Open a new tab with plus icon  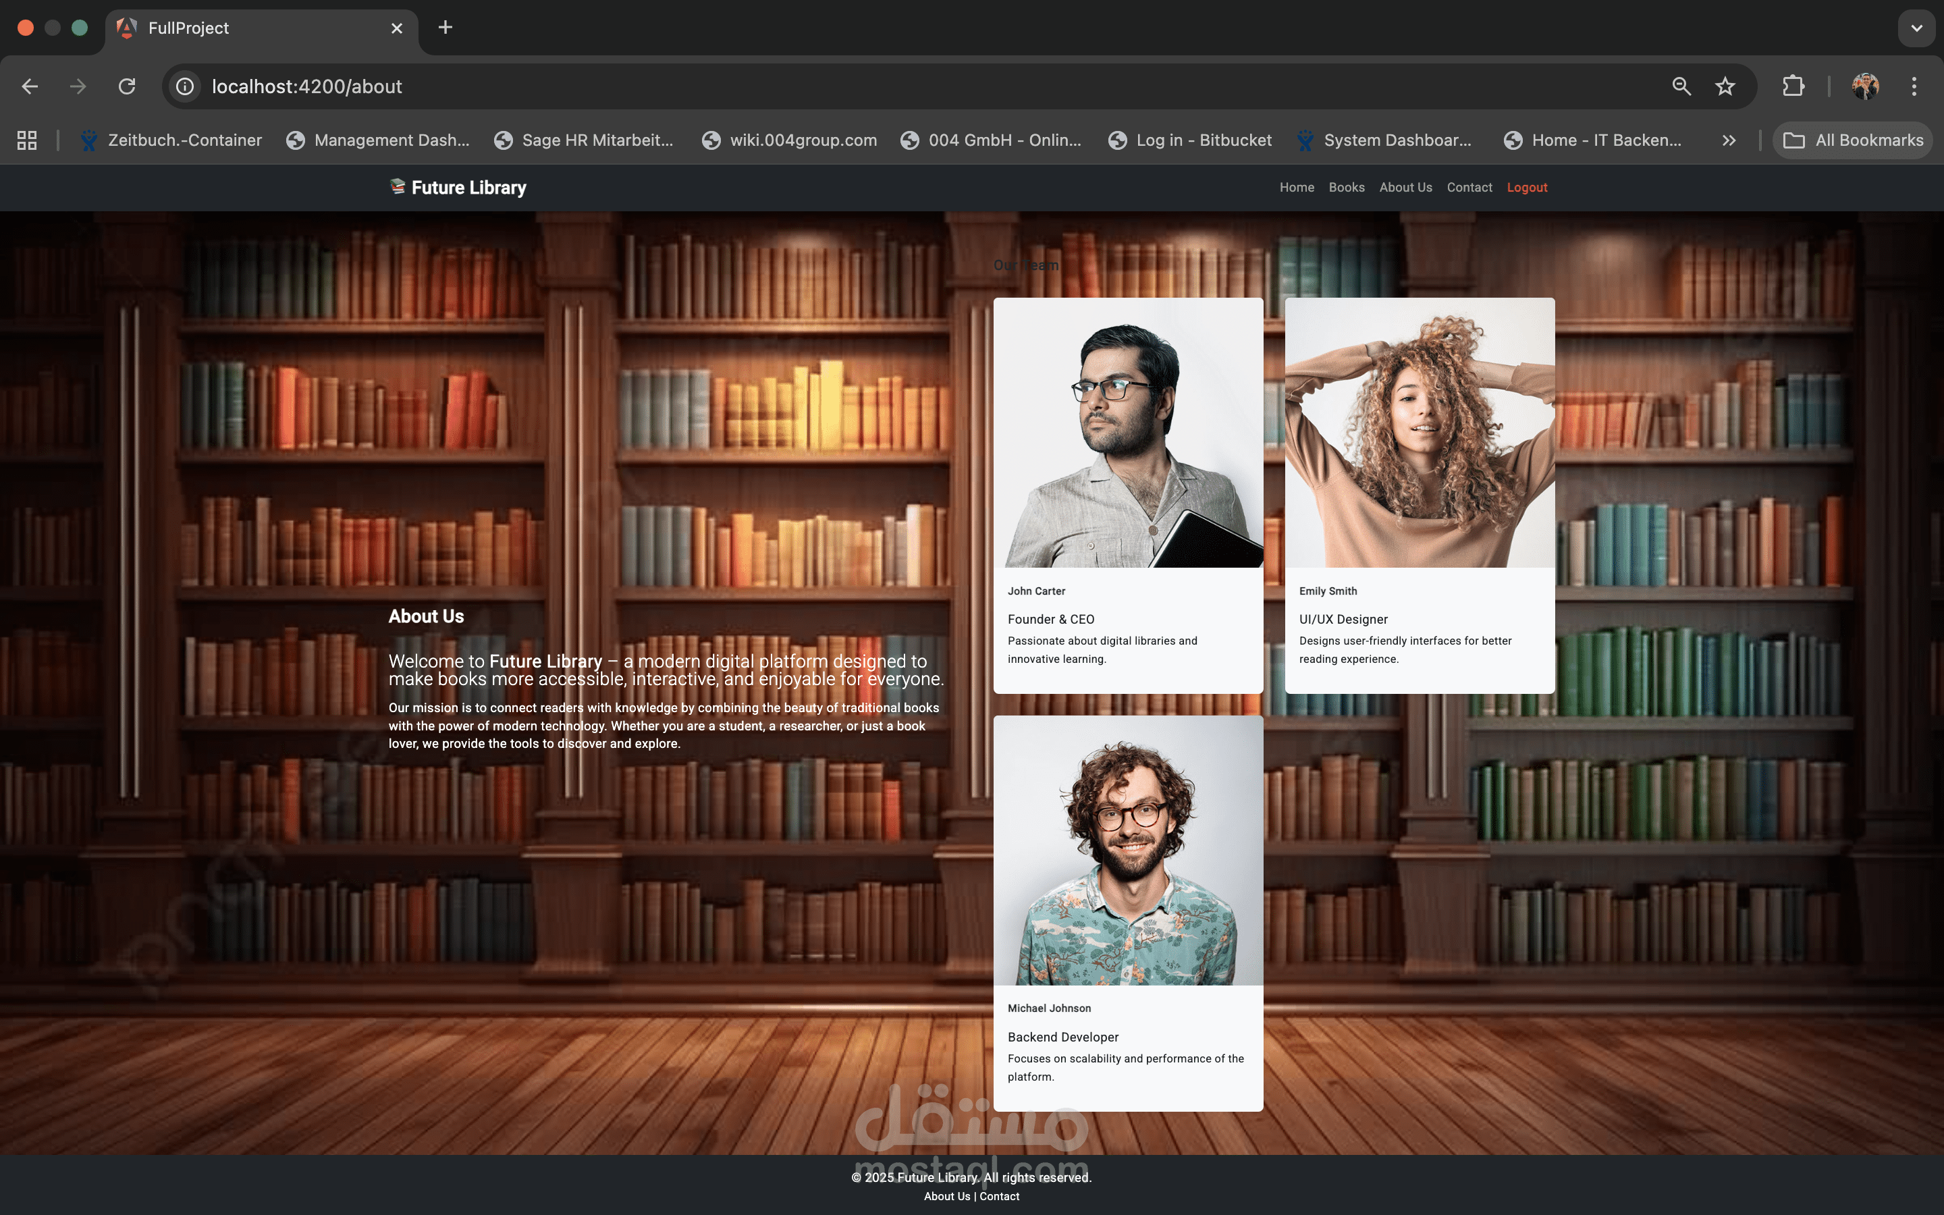pyautogui.click(x=445, y=27)
